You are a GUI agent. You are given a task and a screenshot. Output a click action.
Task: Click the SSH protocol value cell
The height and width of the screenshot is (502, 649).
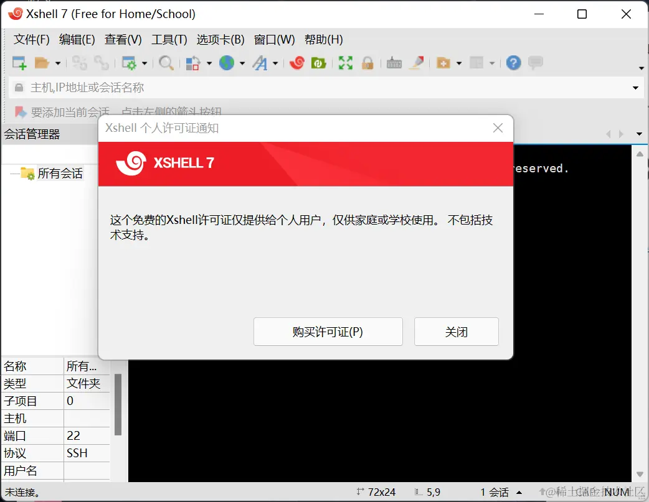pos(87,453)
